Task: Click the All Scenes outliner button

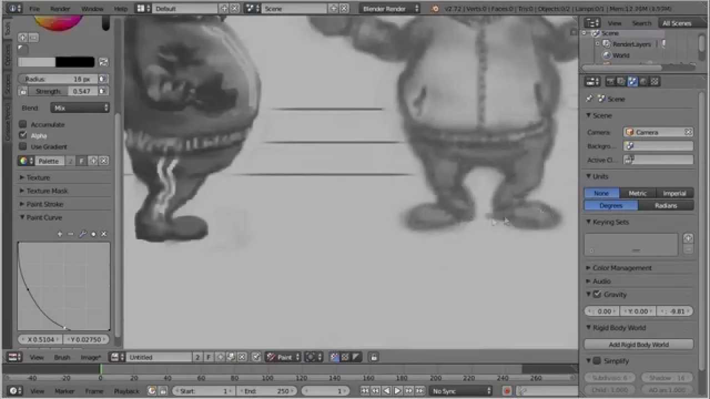Action: coord(677,23)
